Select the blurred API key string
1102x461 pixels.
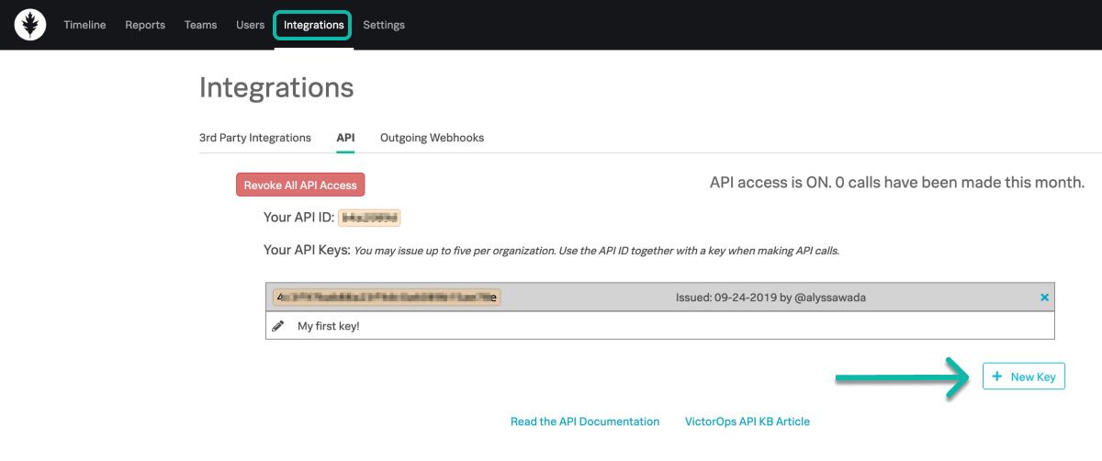(x=387, y=298)
